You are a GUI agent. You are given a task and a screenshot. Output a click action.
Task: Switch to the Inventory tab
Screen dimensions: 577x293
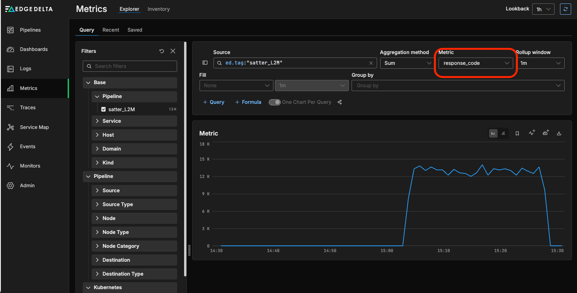click(x=159, y=9)
